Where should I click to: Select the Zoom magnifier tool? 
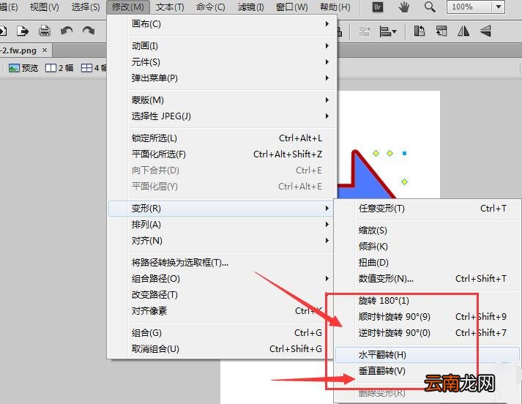pyautogui.click(x=430, y=7)
